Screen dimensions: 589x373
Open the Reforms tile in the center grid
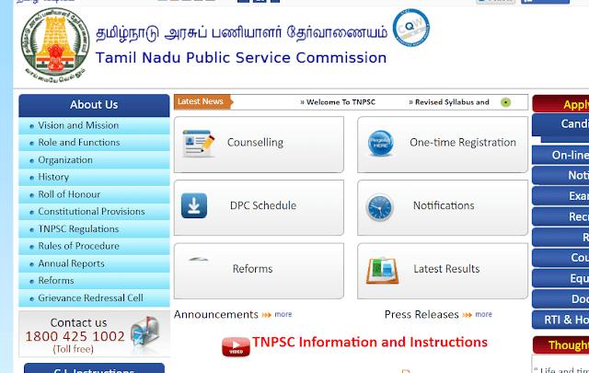pyautogui.click(x=259, y=271)
